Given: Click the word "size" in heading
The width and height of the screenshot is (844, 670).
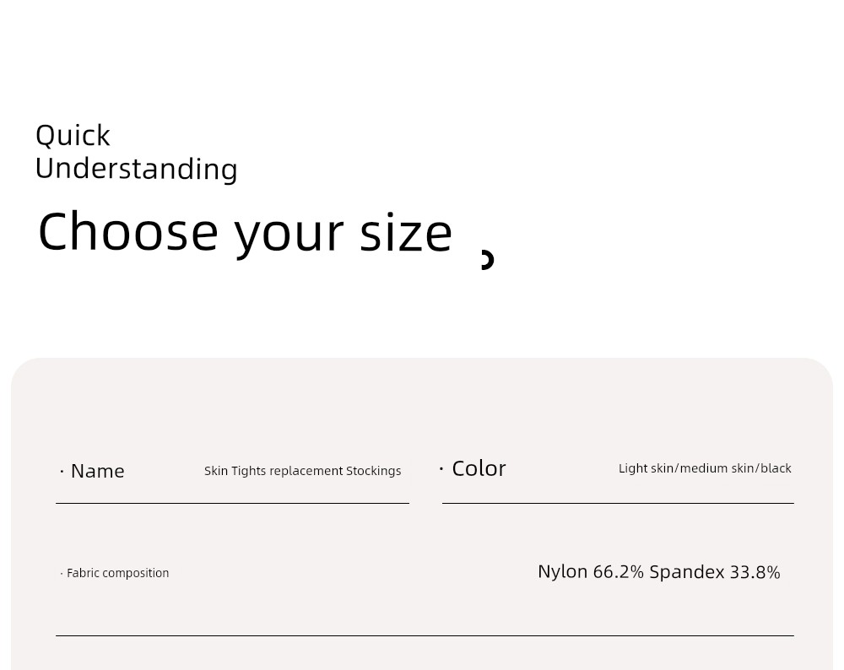Looking at the screenshot, I should pos(406,234).
